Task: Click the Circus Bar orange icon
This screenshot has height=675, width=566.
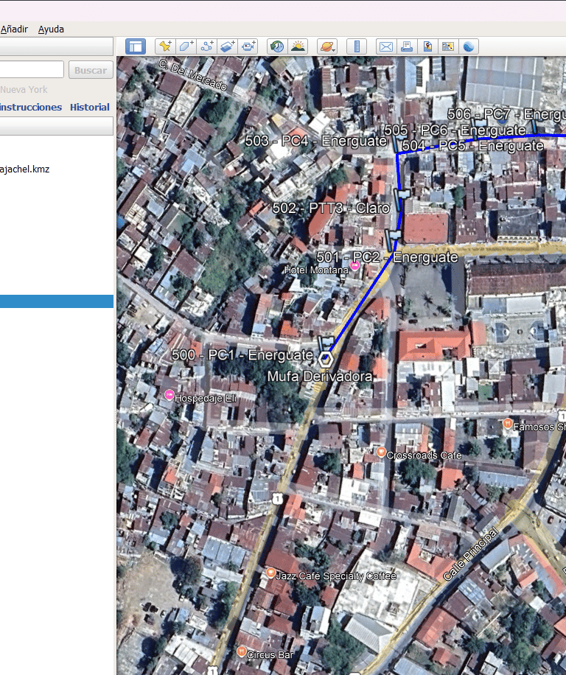Action: tap(242, 651)
